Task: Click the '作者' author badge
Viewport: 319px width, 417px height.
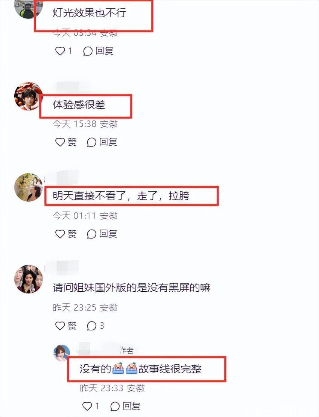Action: click(126, 350)
